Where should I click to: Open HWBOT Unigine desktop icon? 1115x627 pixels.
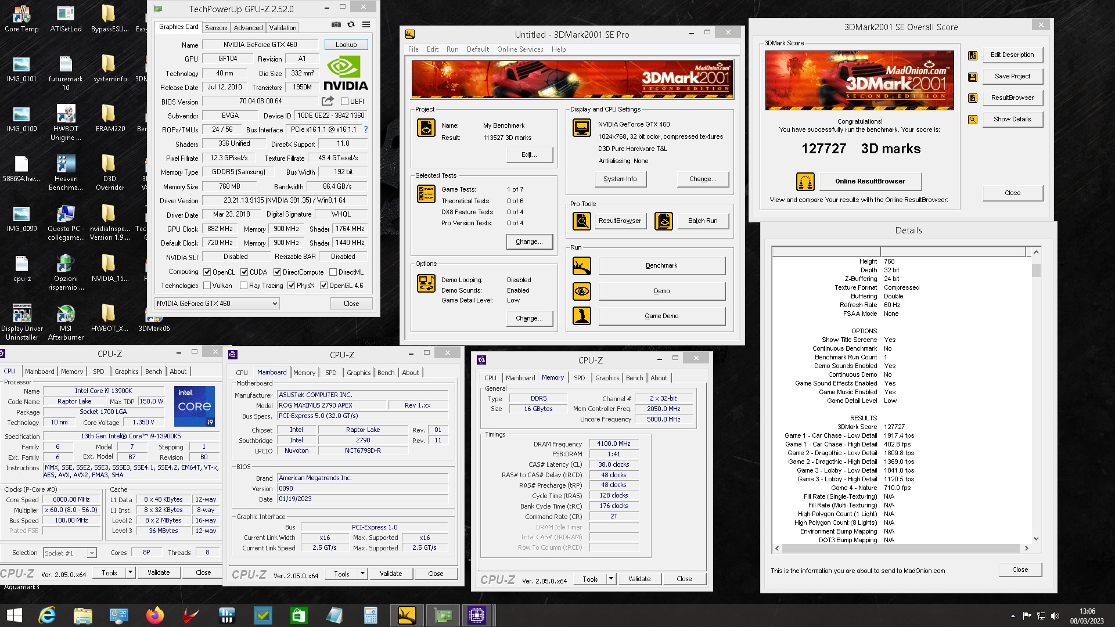pos(66,122)
